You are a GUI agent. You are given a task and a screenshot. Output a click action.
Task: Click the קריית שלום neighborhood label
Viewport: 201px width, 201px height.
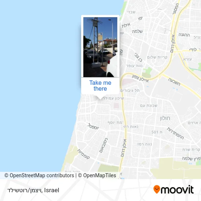point(157,57)
